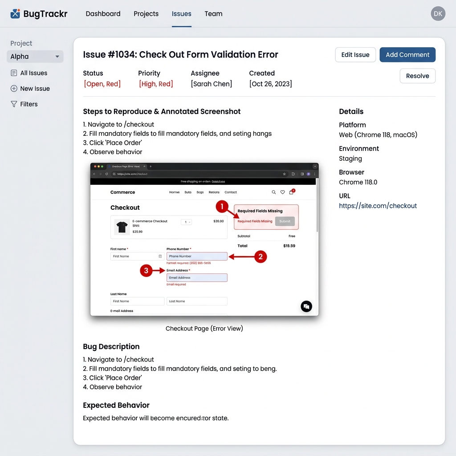Switch to the Dashboard tab
Screen dimensions: 456x456
click(x=103, y=14)
